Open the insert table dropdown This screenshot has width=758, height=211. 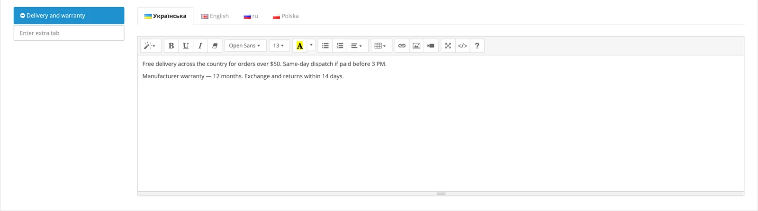(x=381, y=46)
